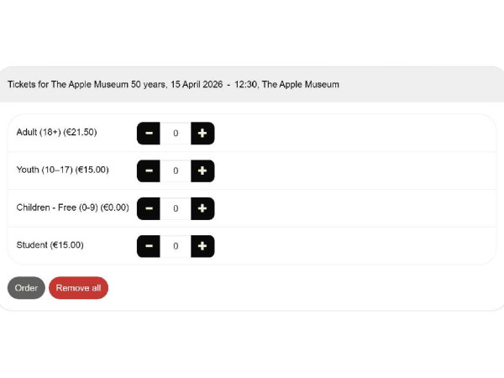Reduce the Children - Free ticket count

point(149,208)
